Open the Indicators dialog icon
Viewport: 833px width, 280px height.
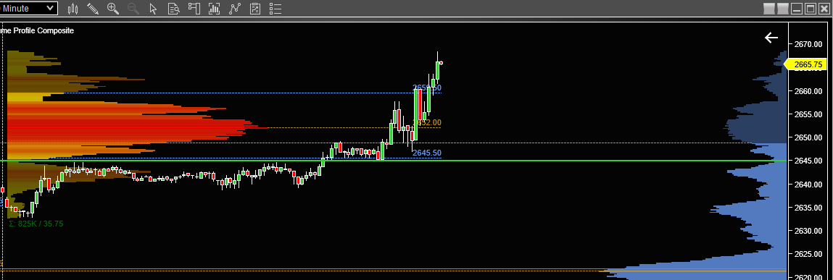235,9
